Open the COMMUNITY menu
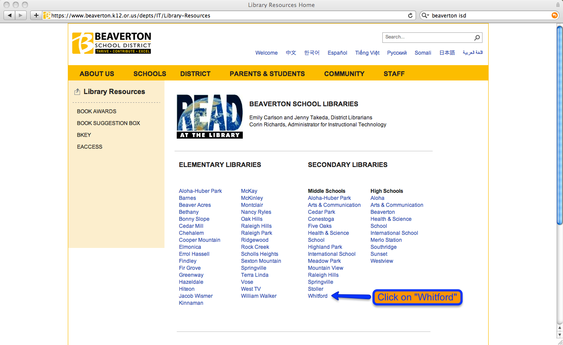Viewport: 563px width, 345px height. coord(344,73)
